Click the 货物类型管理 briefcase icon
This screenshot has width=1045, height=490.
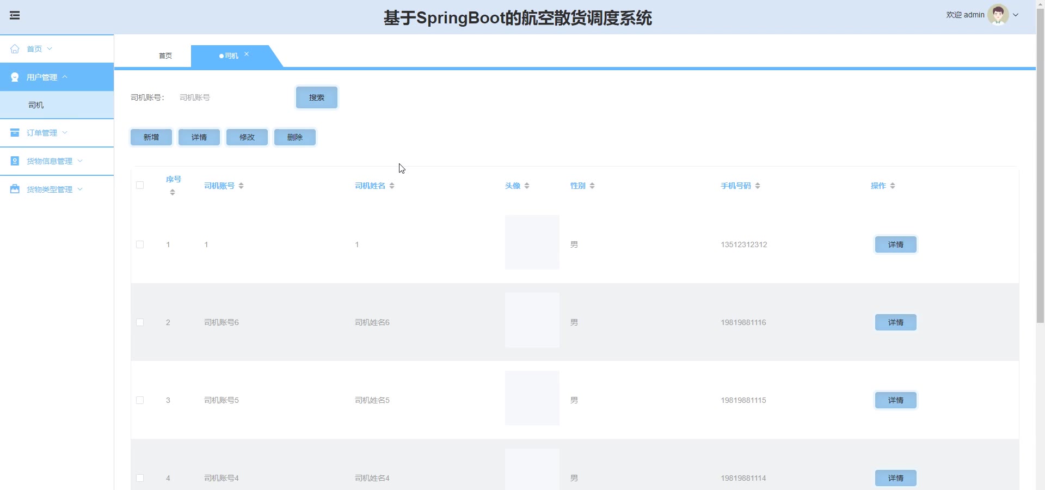pyautogui.click(x=15, y=189)
